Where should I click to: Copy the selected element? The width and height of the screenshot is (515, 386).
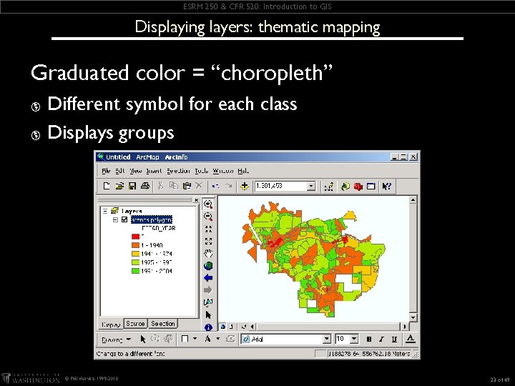click(173, 186)
